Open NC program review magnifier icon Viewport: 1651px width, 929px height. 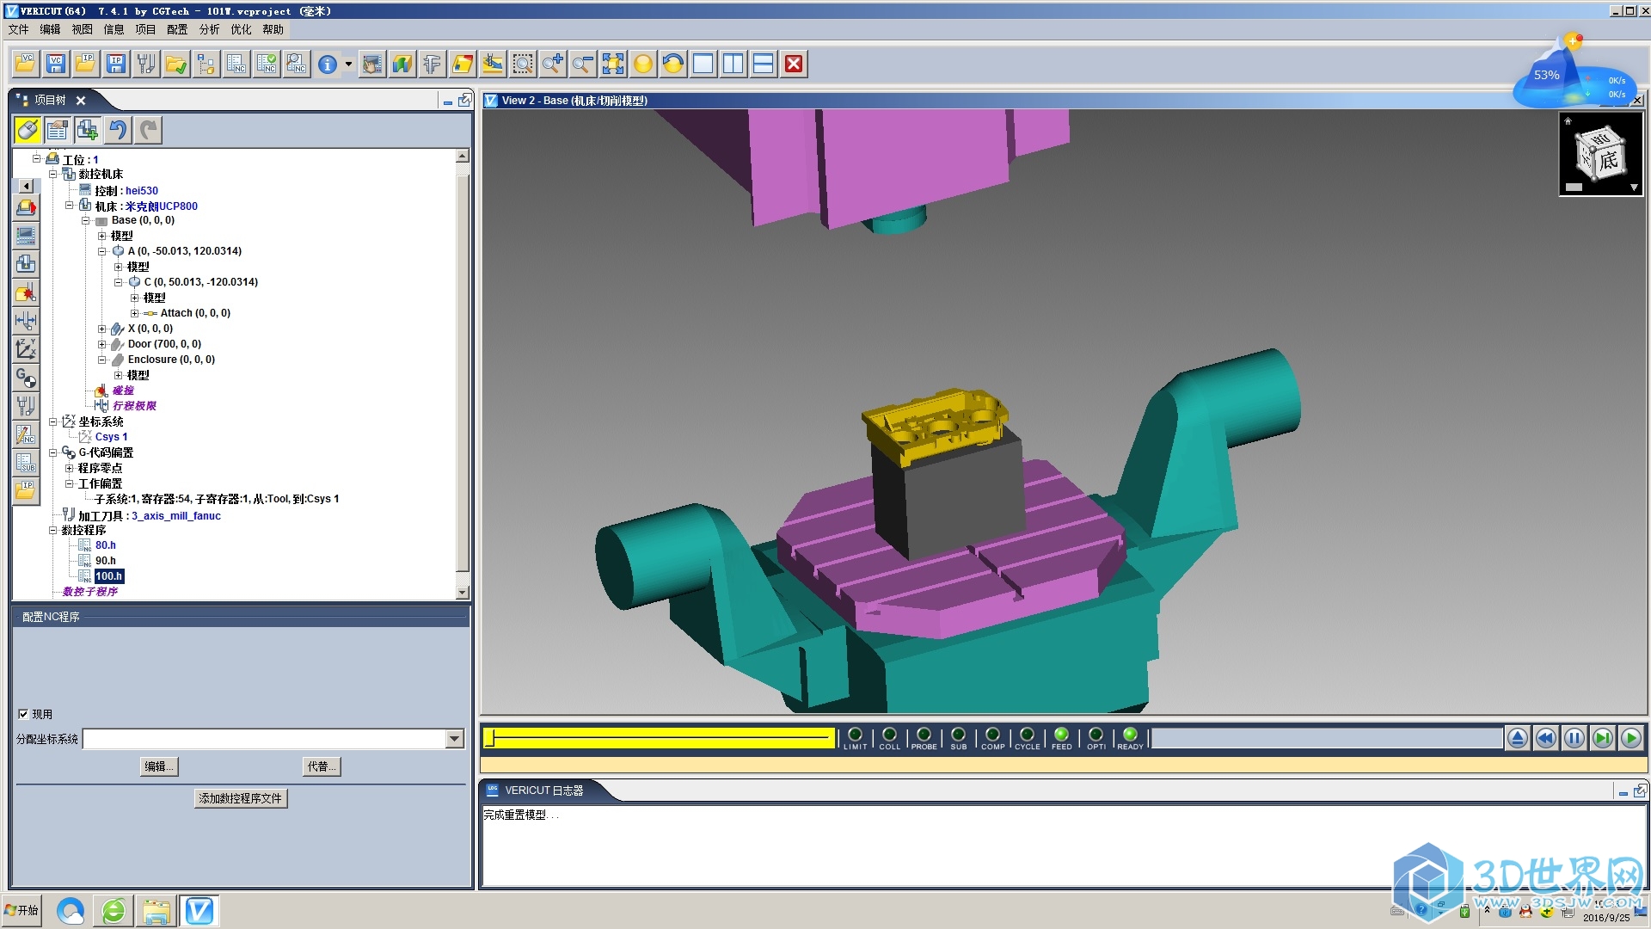click(x=296, y=64)
